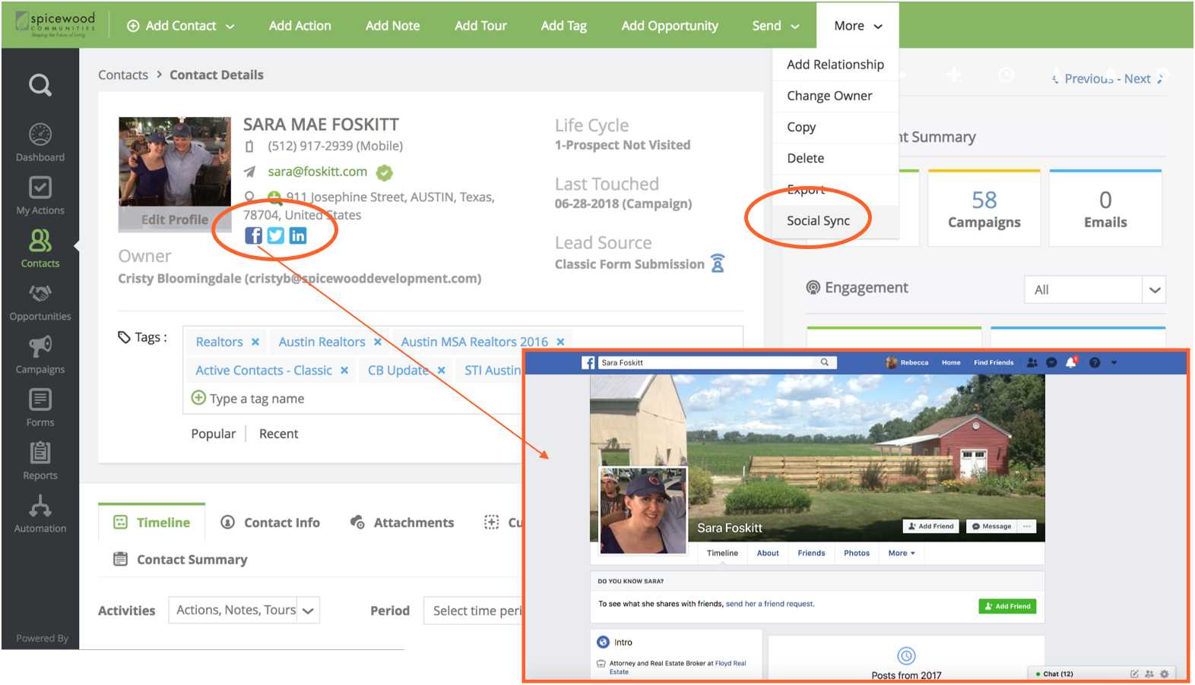Open the ellipsis menu on Sara's cover

1027,526
